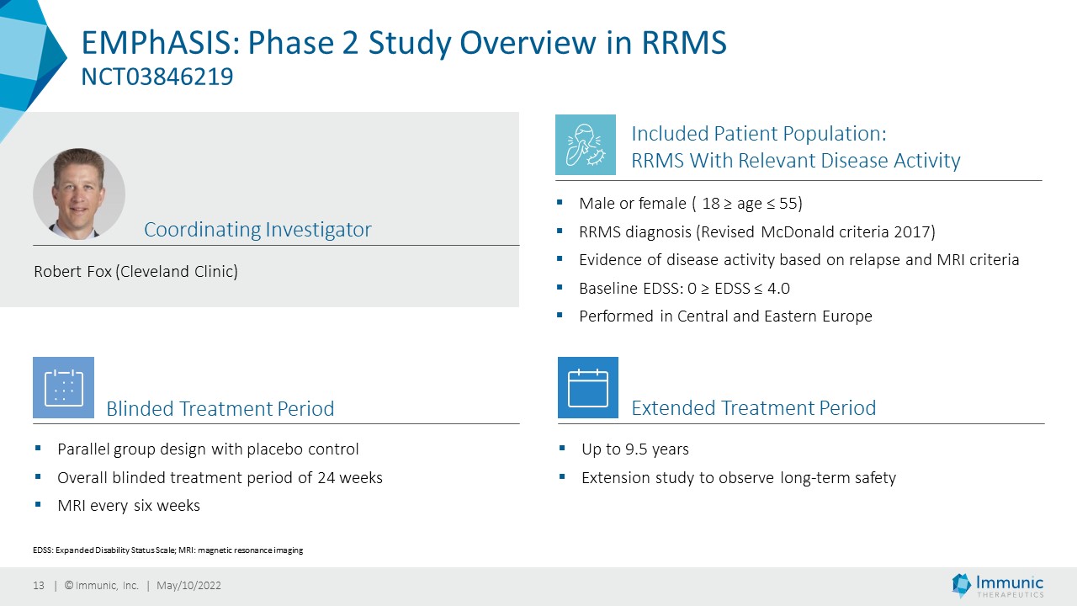Screen dimensions: 1077x606
Task: Click the RRMS diagnosis McDonald criteria bullet
Action: point(746,231)
